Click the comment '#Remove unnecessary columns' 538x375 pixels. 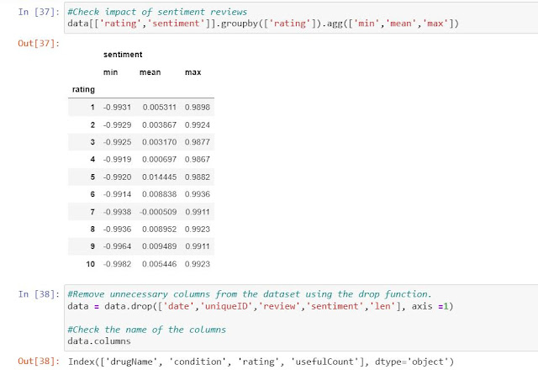[249, 294]
